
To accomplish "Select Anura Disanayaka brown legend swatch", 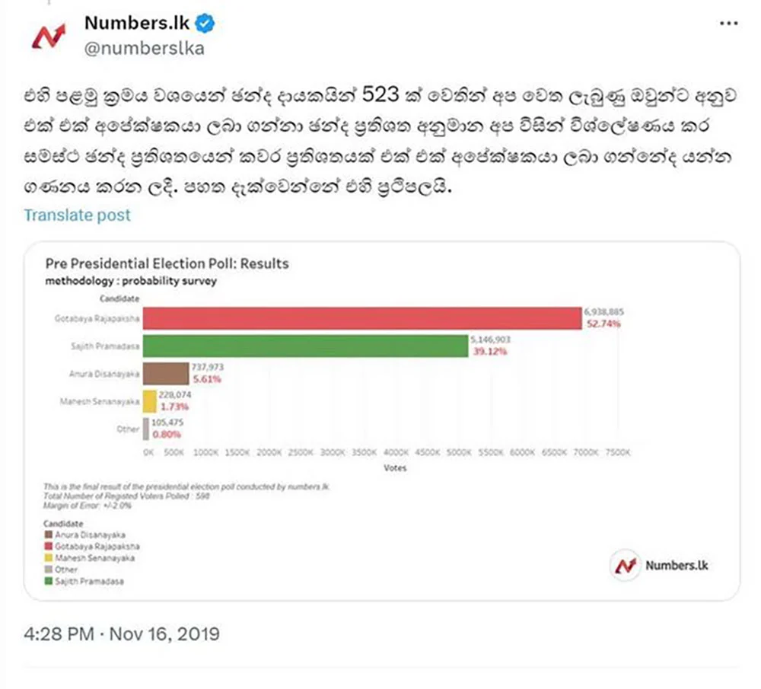I will [x=49, y=534].
